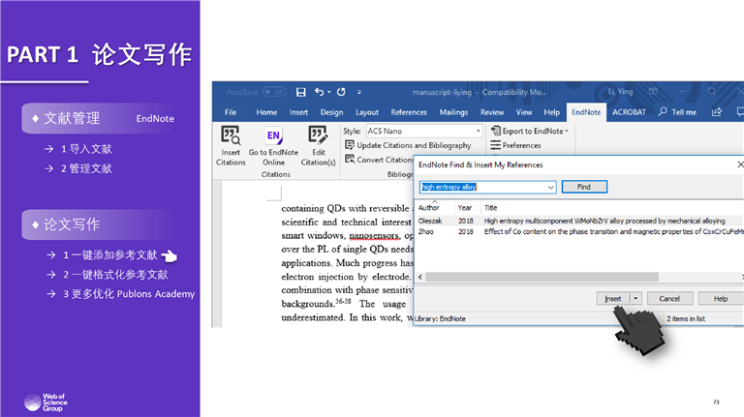
Task: Click the Undo arrow icon
Action: [x=320, y=92]
